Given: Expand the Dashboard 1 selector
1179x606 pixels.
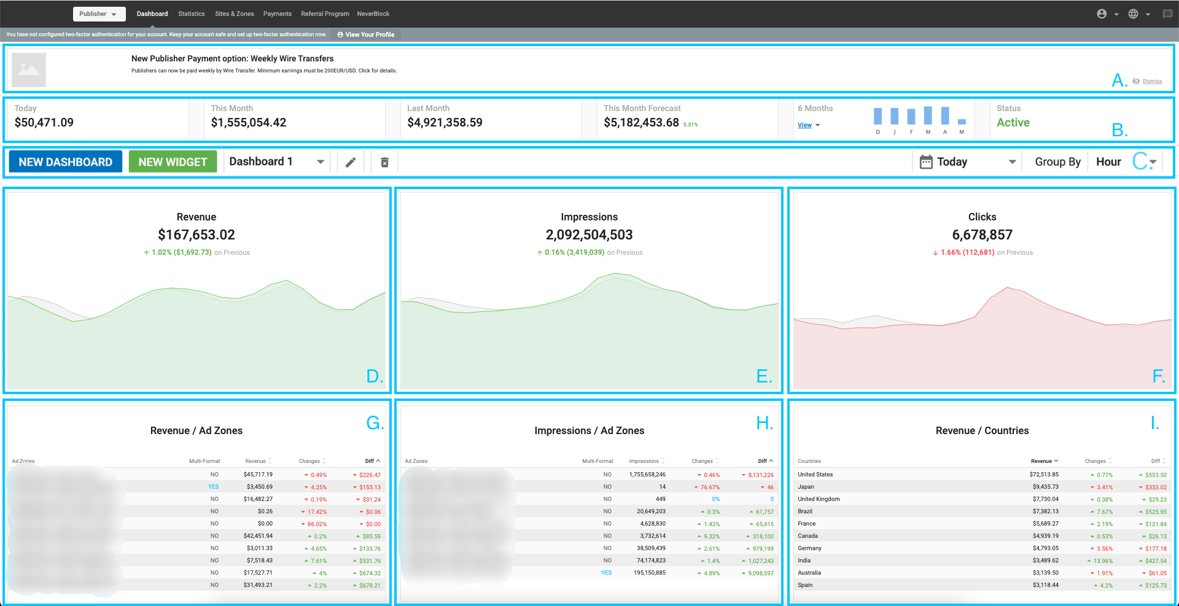Looking at the screenshot, I should (x=320, y=161).
